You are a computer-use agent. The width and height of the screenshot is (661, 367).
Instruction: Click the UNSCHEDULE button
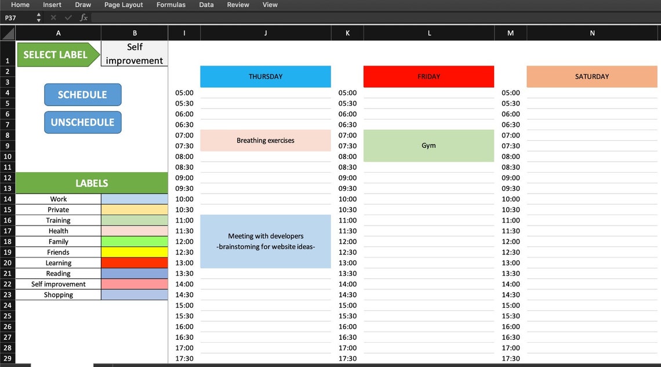point(82,122)
